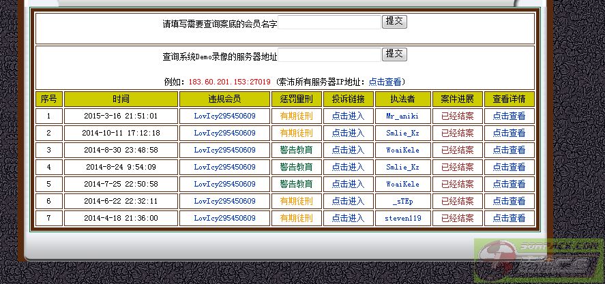View details 点击查看 for row 4
The width and height of the screenshot is (605, 284).
pyautogui.click(x=509, y=167)
